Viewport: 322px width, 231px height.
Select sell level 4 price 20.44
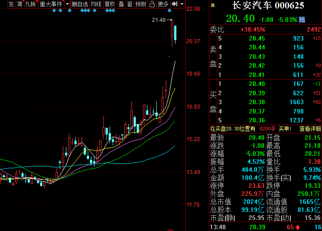pyautogui.click(x=257, y=47)
